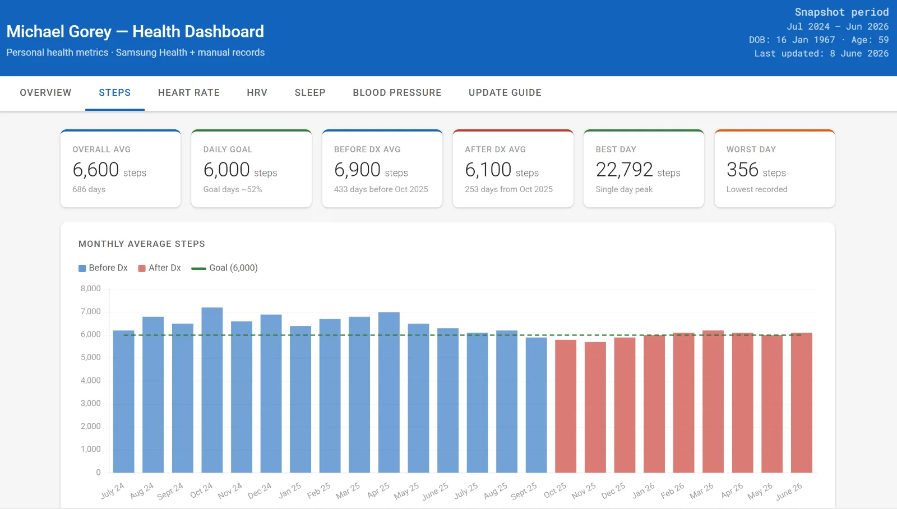The height and width of the screenshot is (509, 897).
Task: Click the 'Snapshot period' heading
Action: pos(841,12)
